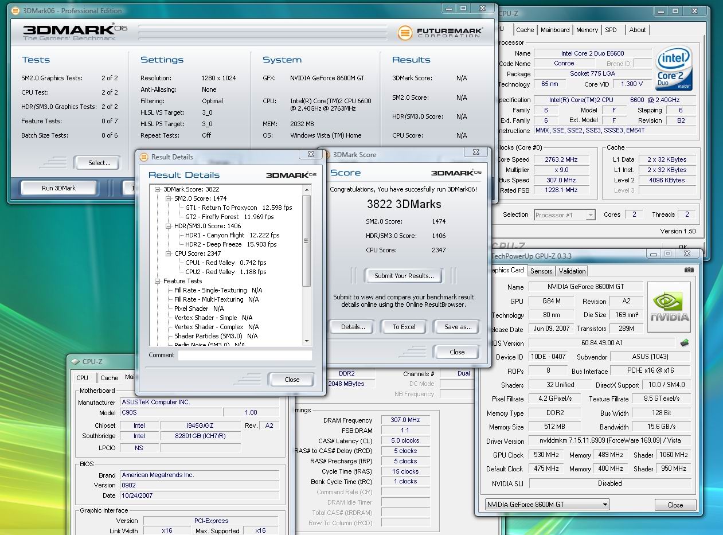Click the Comment input field

click(245, 356)
